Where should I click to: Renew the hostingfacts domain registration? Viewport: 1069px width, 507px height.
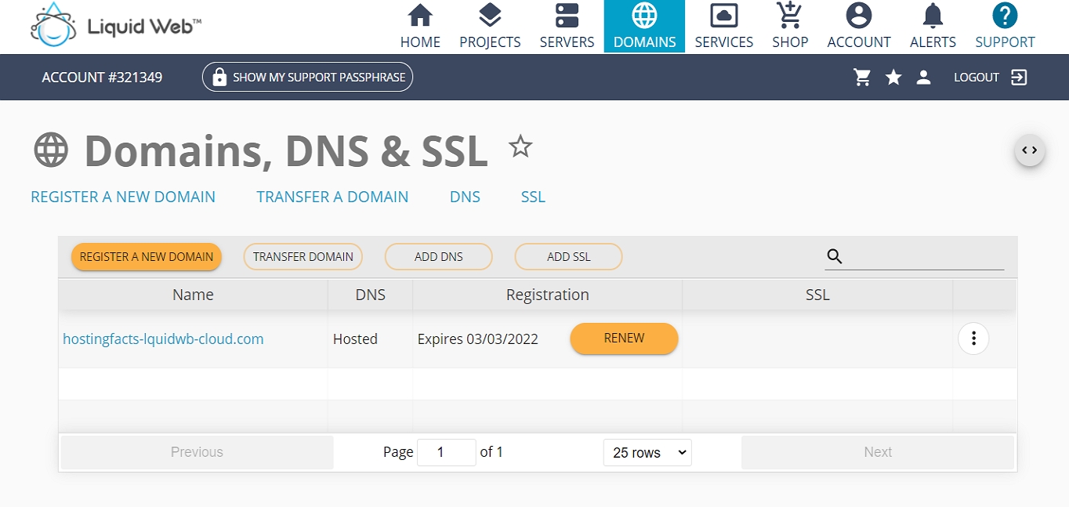click(x=624, y=339)
